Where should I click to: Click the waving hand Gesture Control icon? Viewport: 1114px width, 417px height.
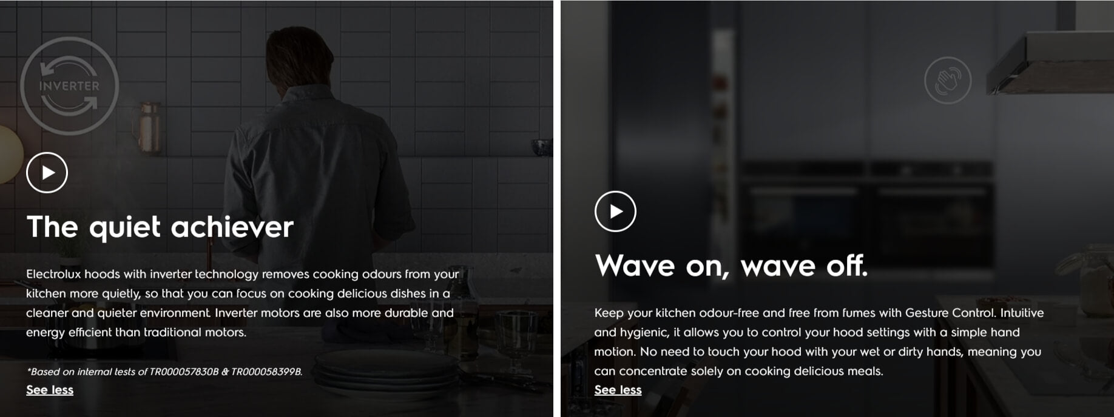[x=948, y=80]
